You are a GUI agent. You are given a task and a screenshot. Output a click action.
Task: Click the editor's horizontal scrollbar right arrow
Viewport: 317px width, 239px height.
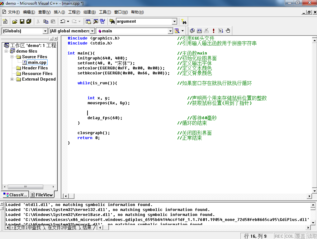click(310, 196)
